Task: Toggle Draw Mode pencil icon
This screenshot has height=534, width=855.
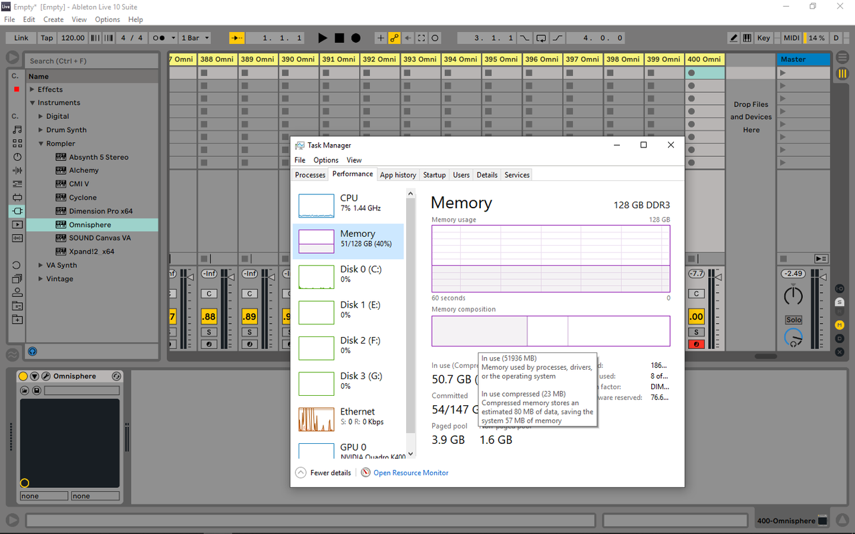Action: point(733,38)
